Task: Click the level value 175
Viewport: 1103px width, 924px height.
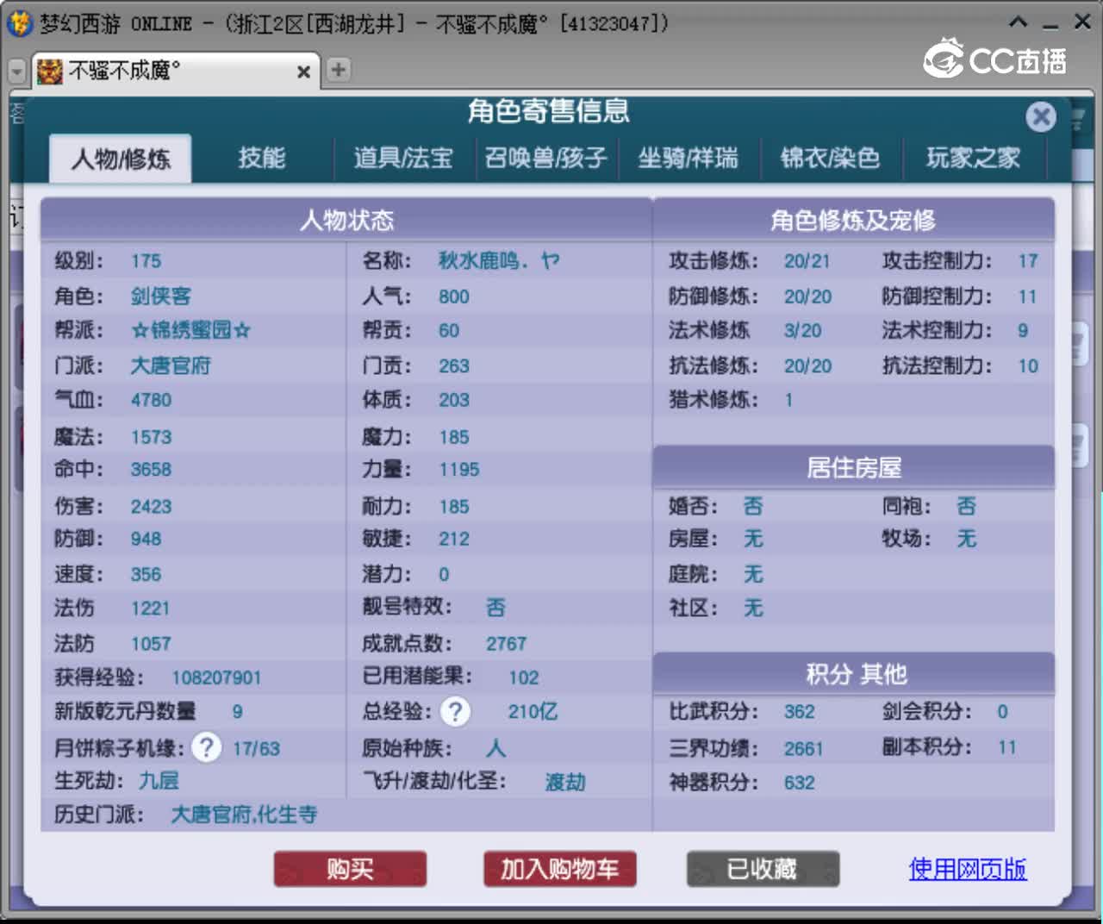Action: click(x=146, y=261)
